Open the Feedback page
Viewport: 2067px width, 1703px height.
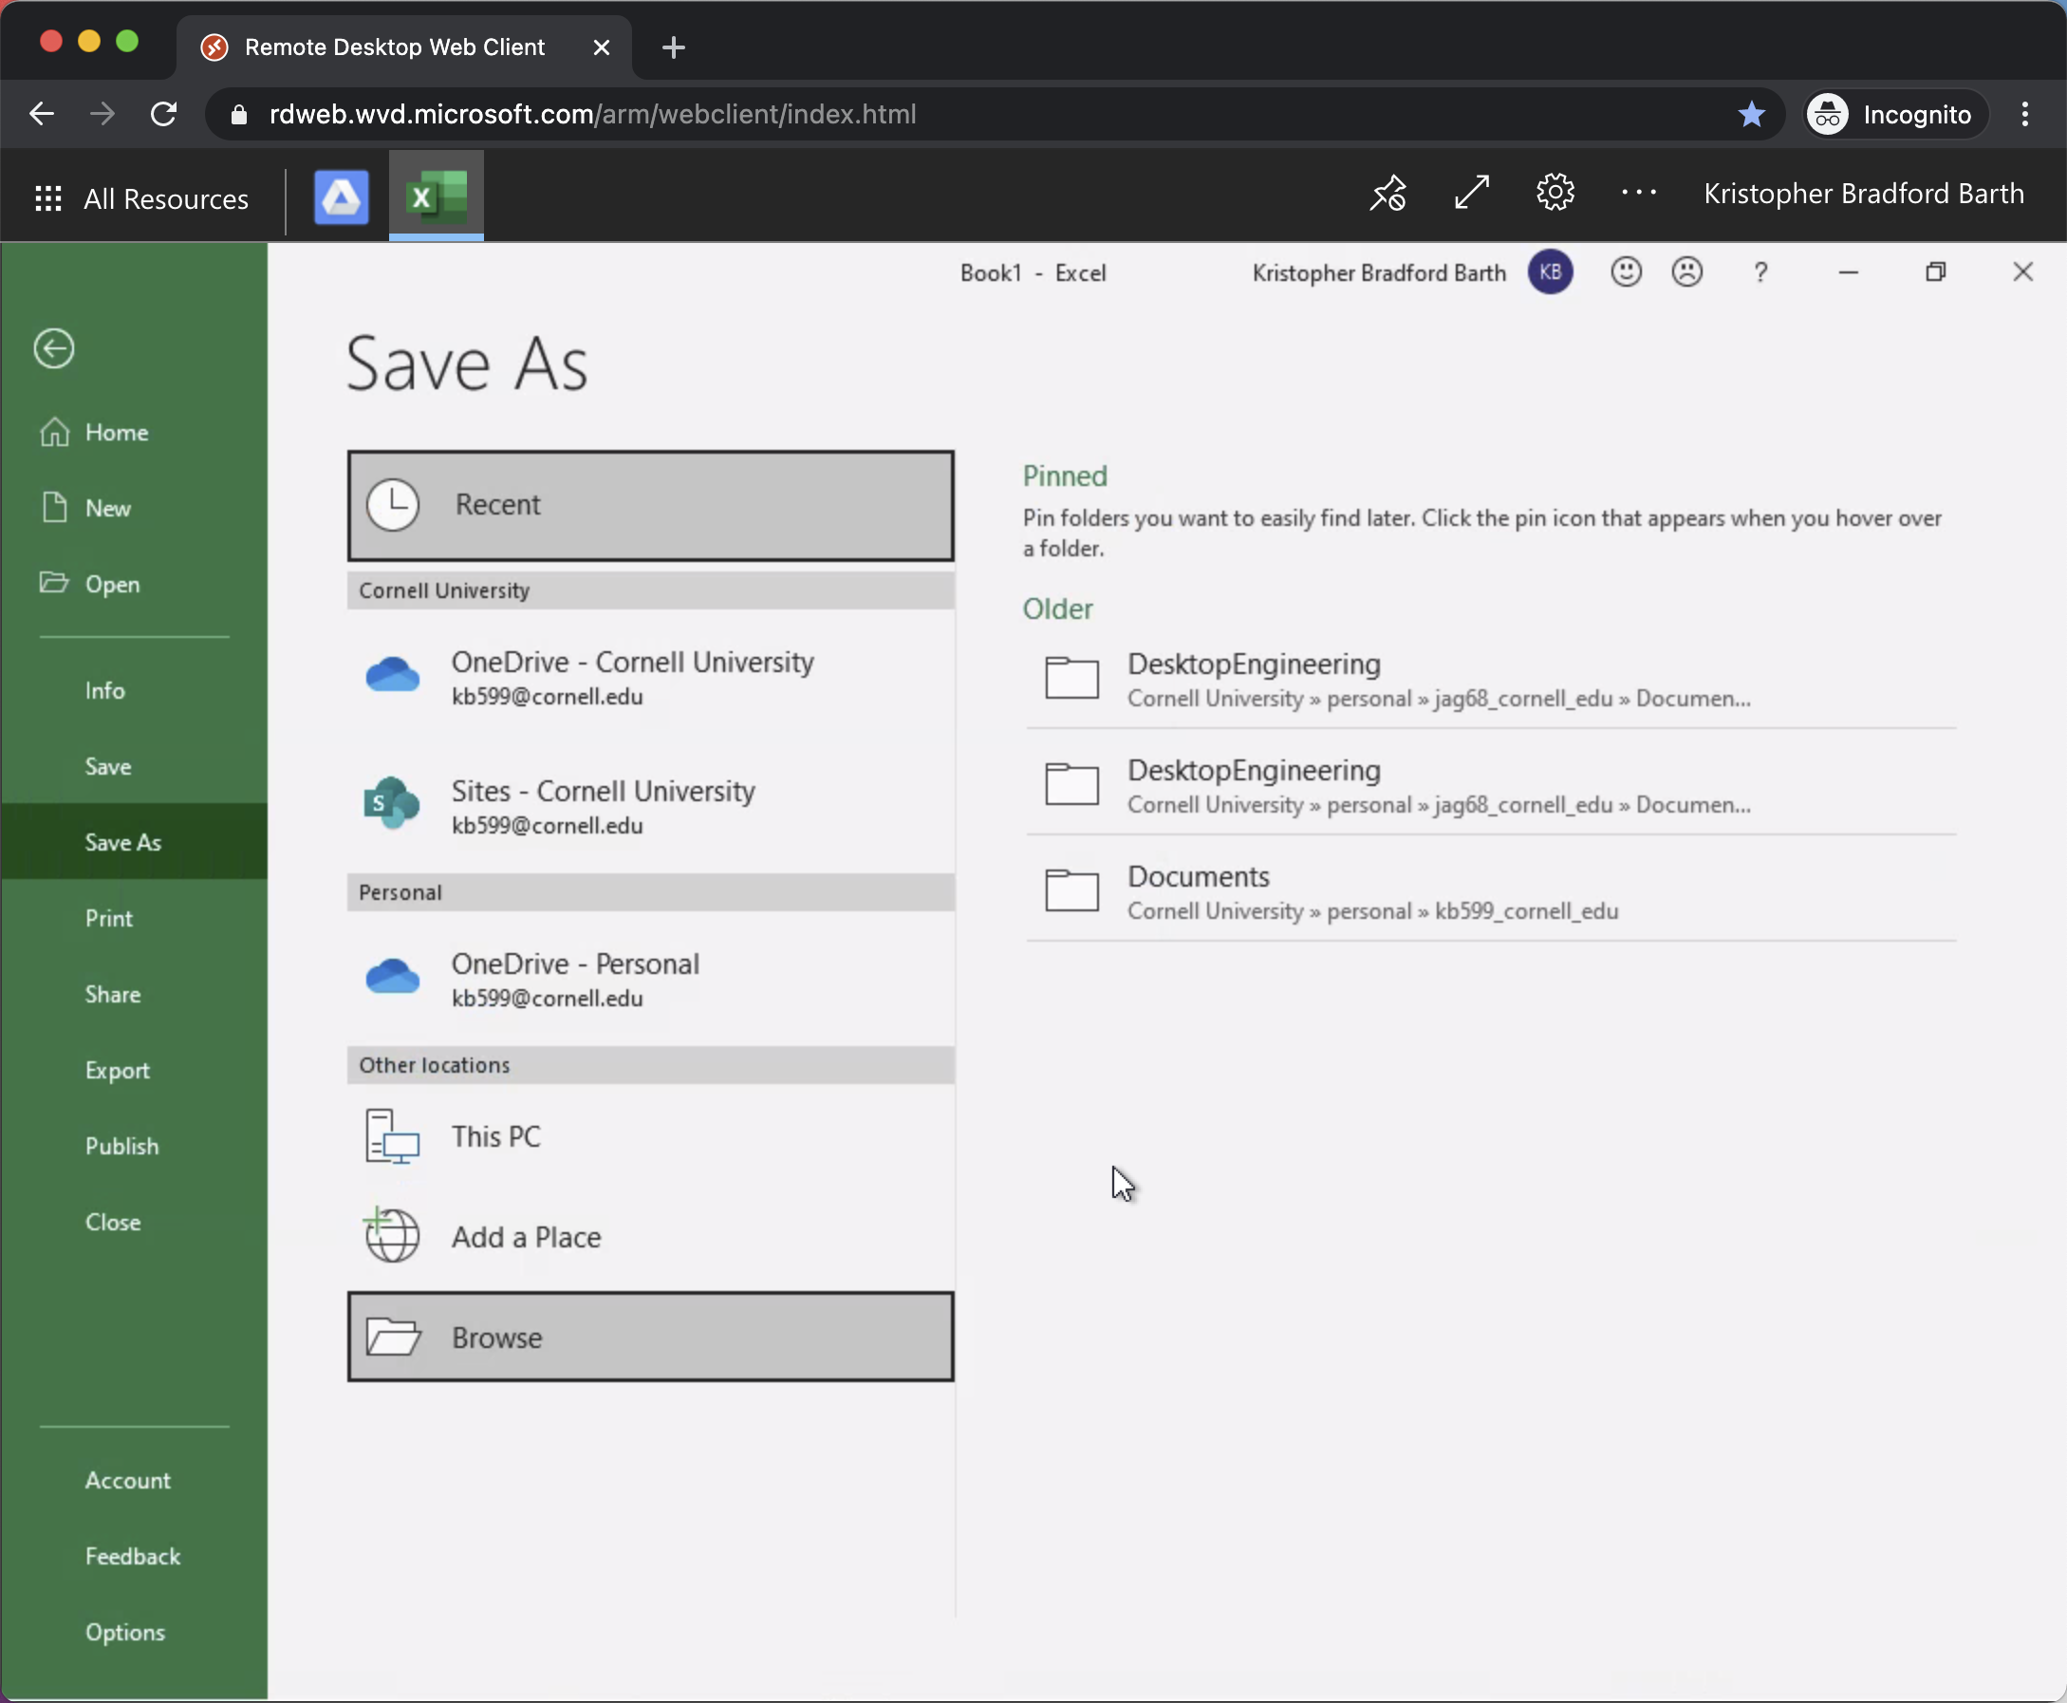tap(135, 1556)
